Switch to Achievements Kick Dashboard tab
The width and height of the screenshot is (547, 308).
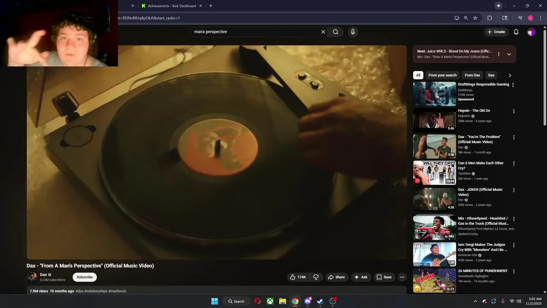click(171, 6)
